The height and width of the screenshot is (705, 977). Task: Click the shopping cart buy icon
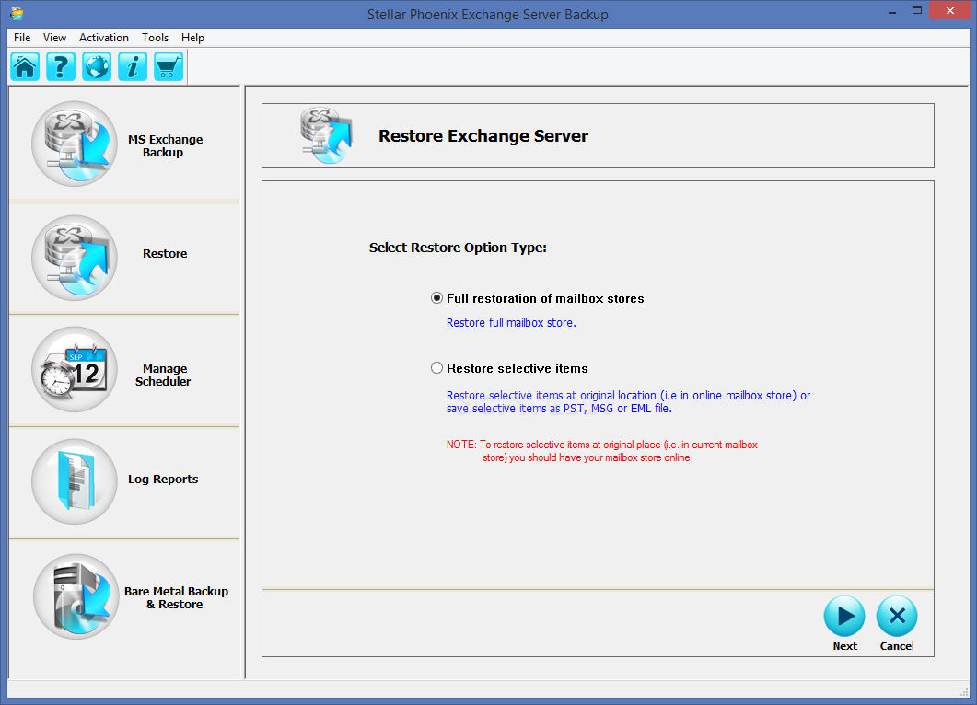[x=169, y=66]
